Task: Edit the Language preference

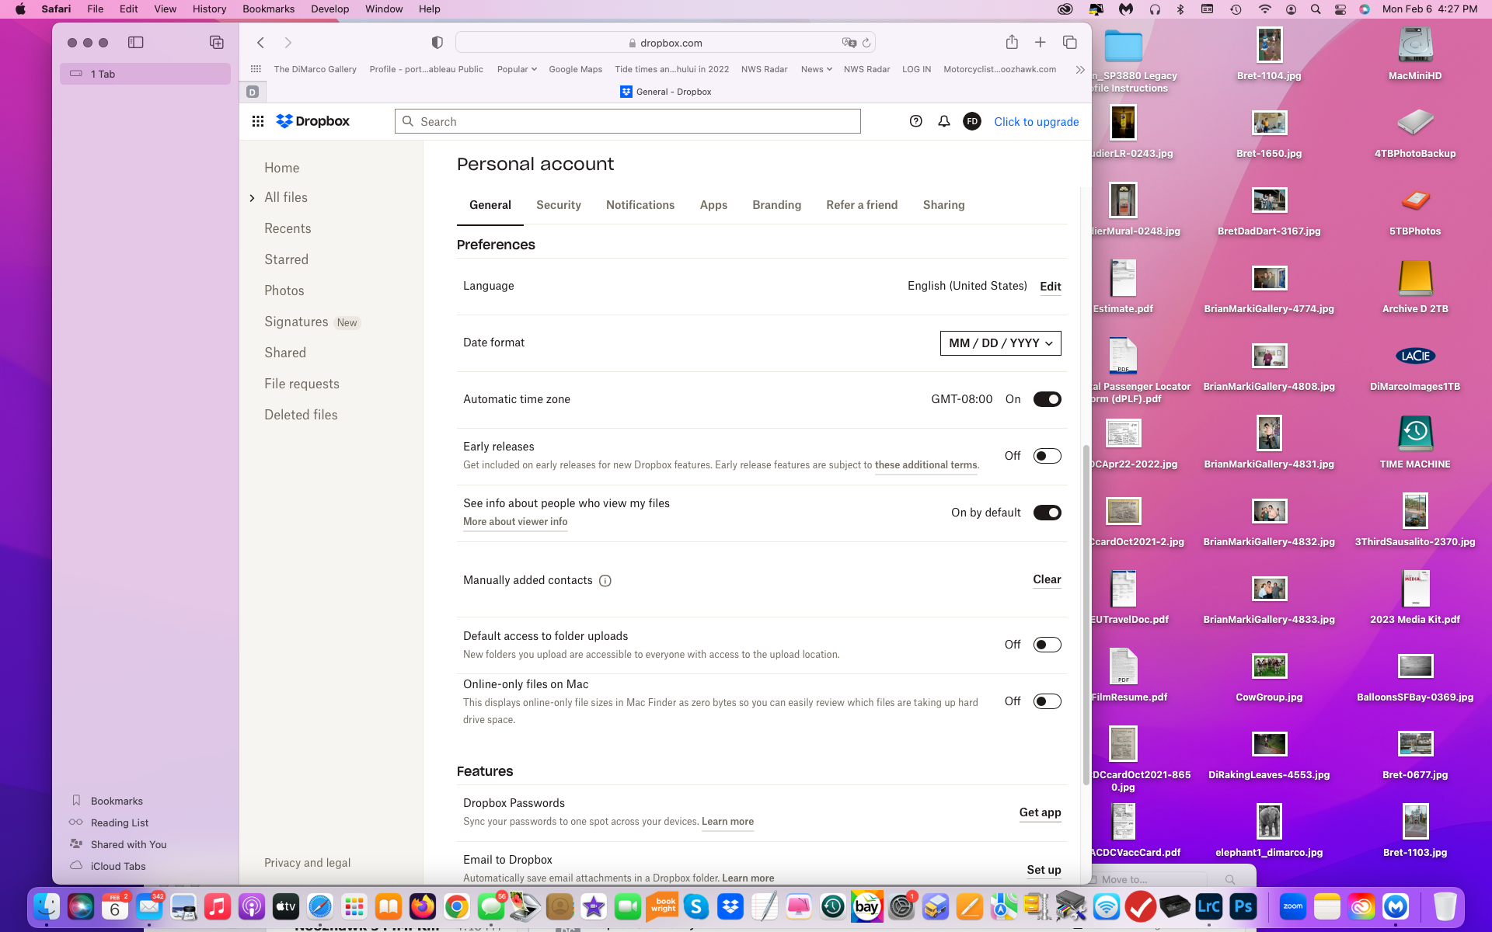Action: tap(1051, 287)
